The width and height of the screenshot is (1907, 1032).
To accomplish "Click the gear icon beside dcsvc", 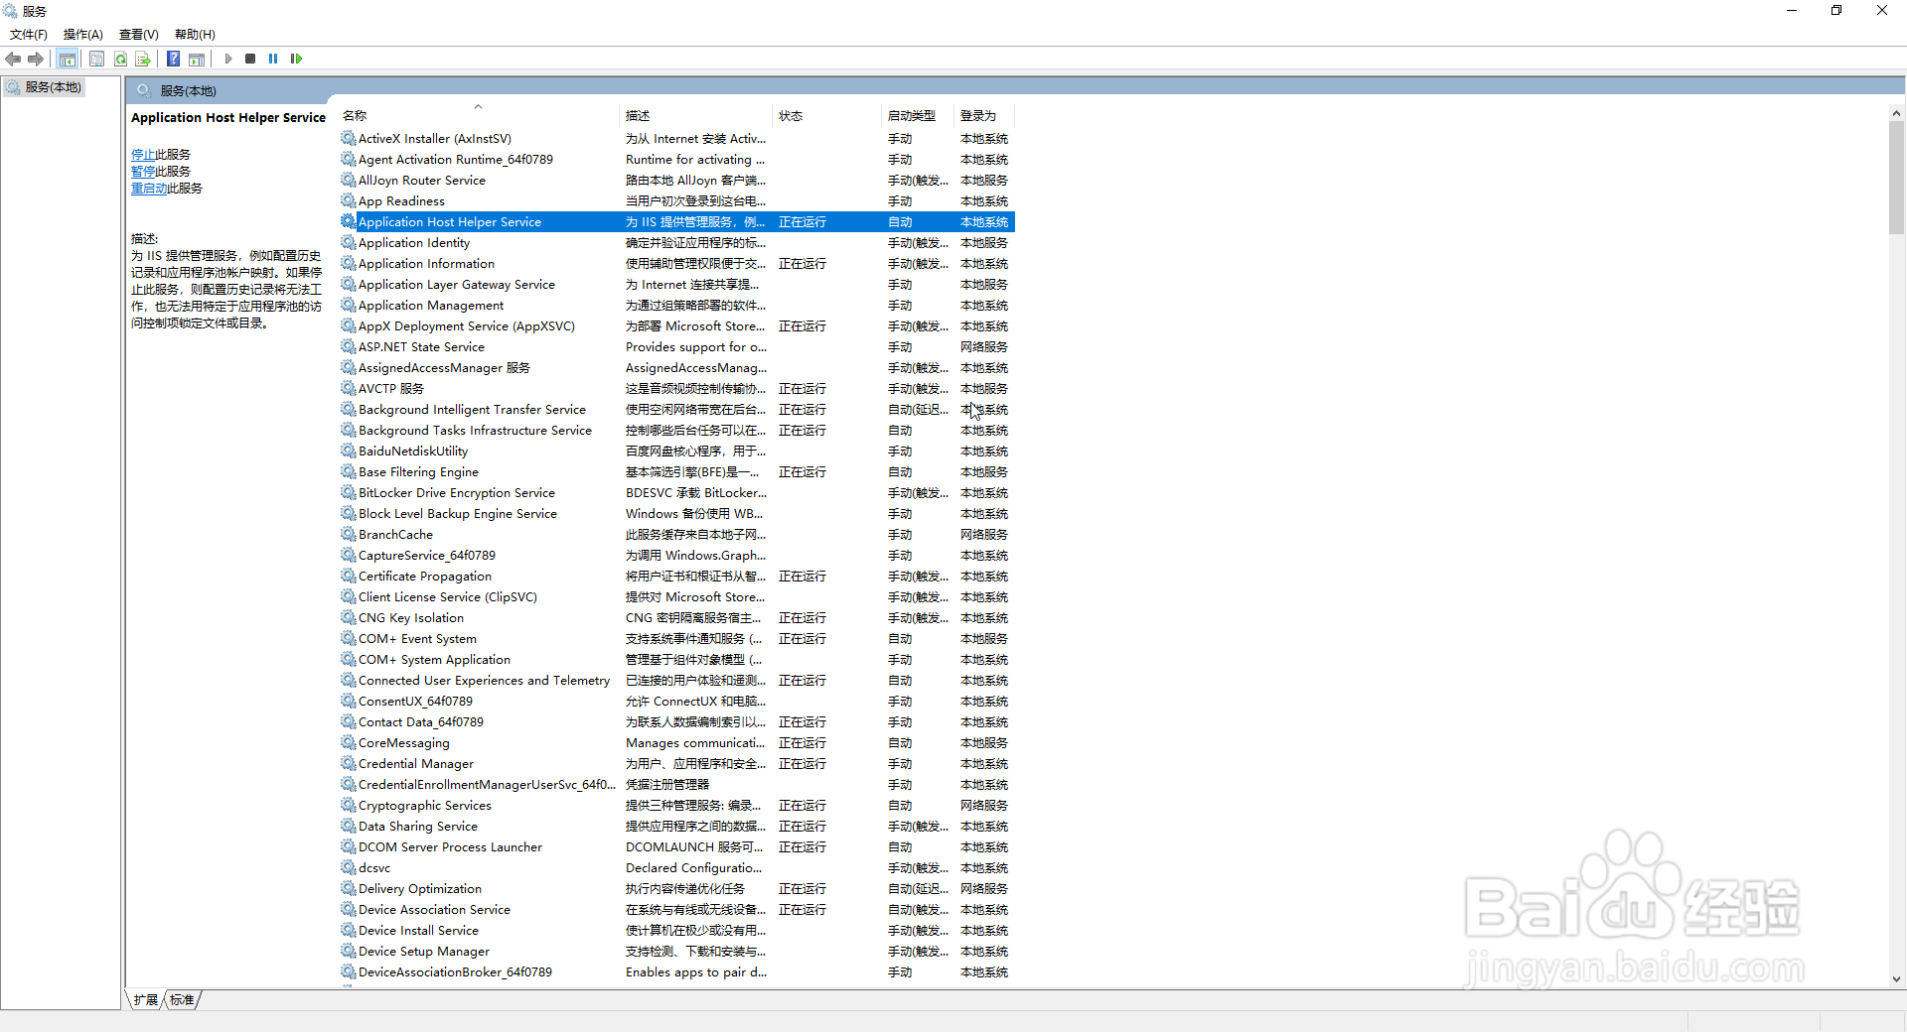I will pos(349,868).
